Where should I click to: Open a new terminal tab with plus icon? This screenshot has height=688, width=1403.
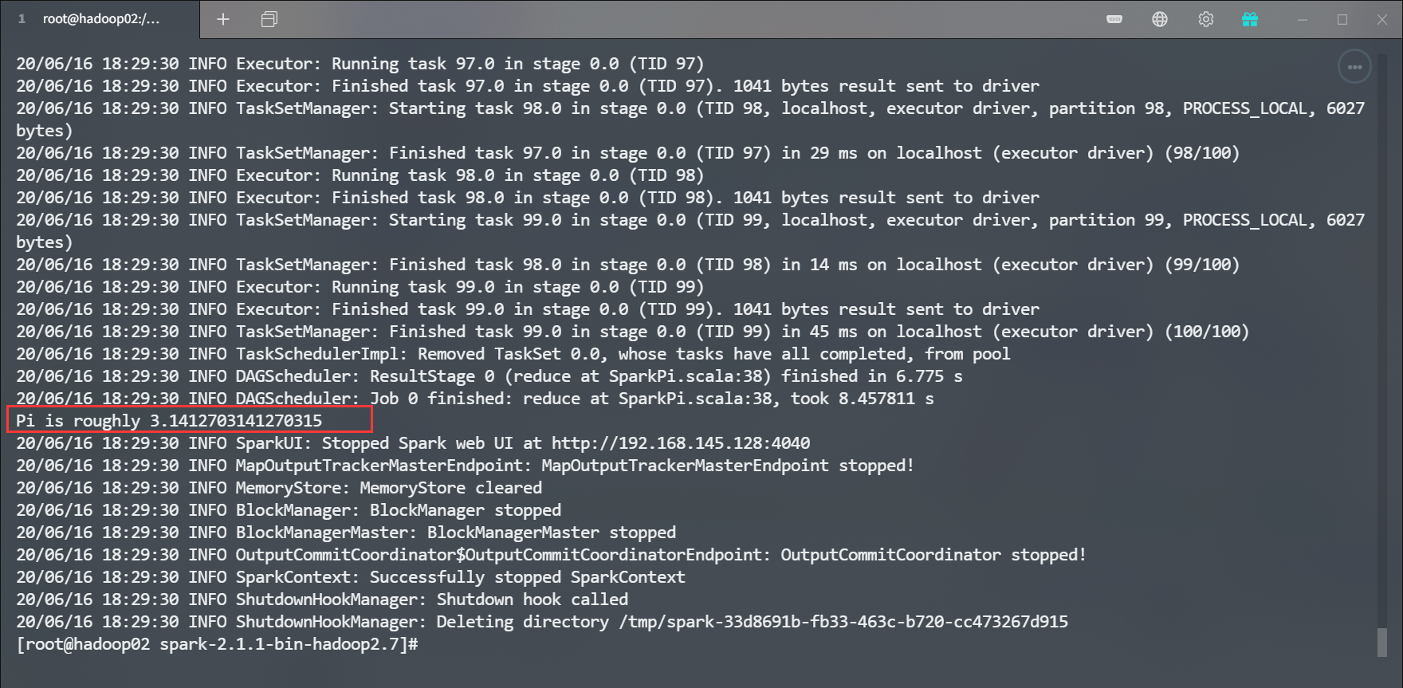pos(223,19)
